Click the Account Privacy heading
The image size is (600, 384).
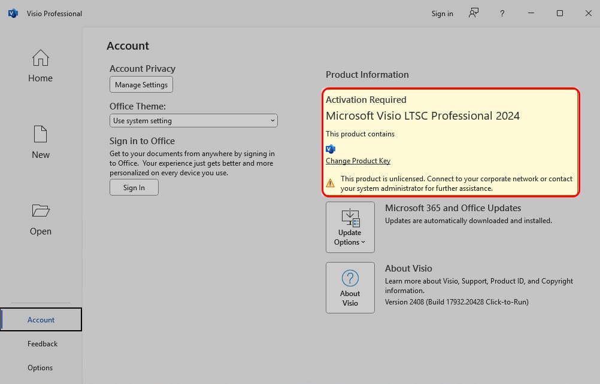[x=143, y=68]
